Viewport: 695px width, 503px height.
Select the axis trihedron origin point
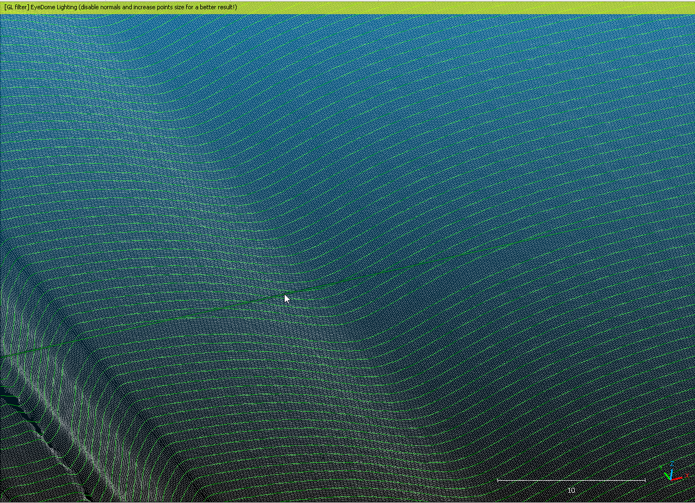pos(671,479)
